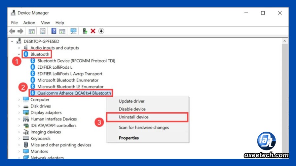Maximize the Device Manager window
This screenshot has width=296, height=166.
[263, 13]
